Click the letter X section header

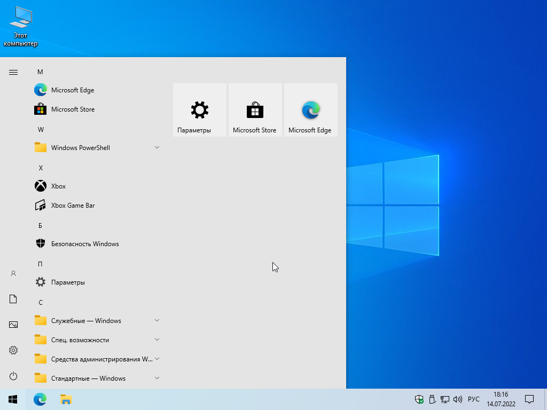[41, 168]
